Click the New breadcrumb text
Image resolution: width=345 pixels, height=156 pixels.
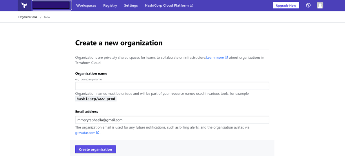click(x=47, y=17)
